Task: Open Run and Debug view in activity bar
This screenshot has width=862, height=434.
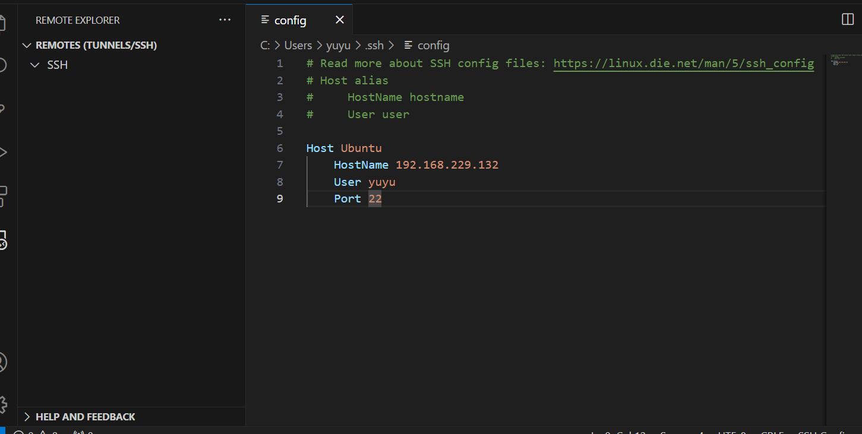Action: [3, 152]
